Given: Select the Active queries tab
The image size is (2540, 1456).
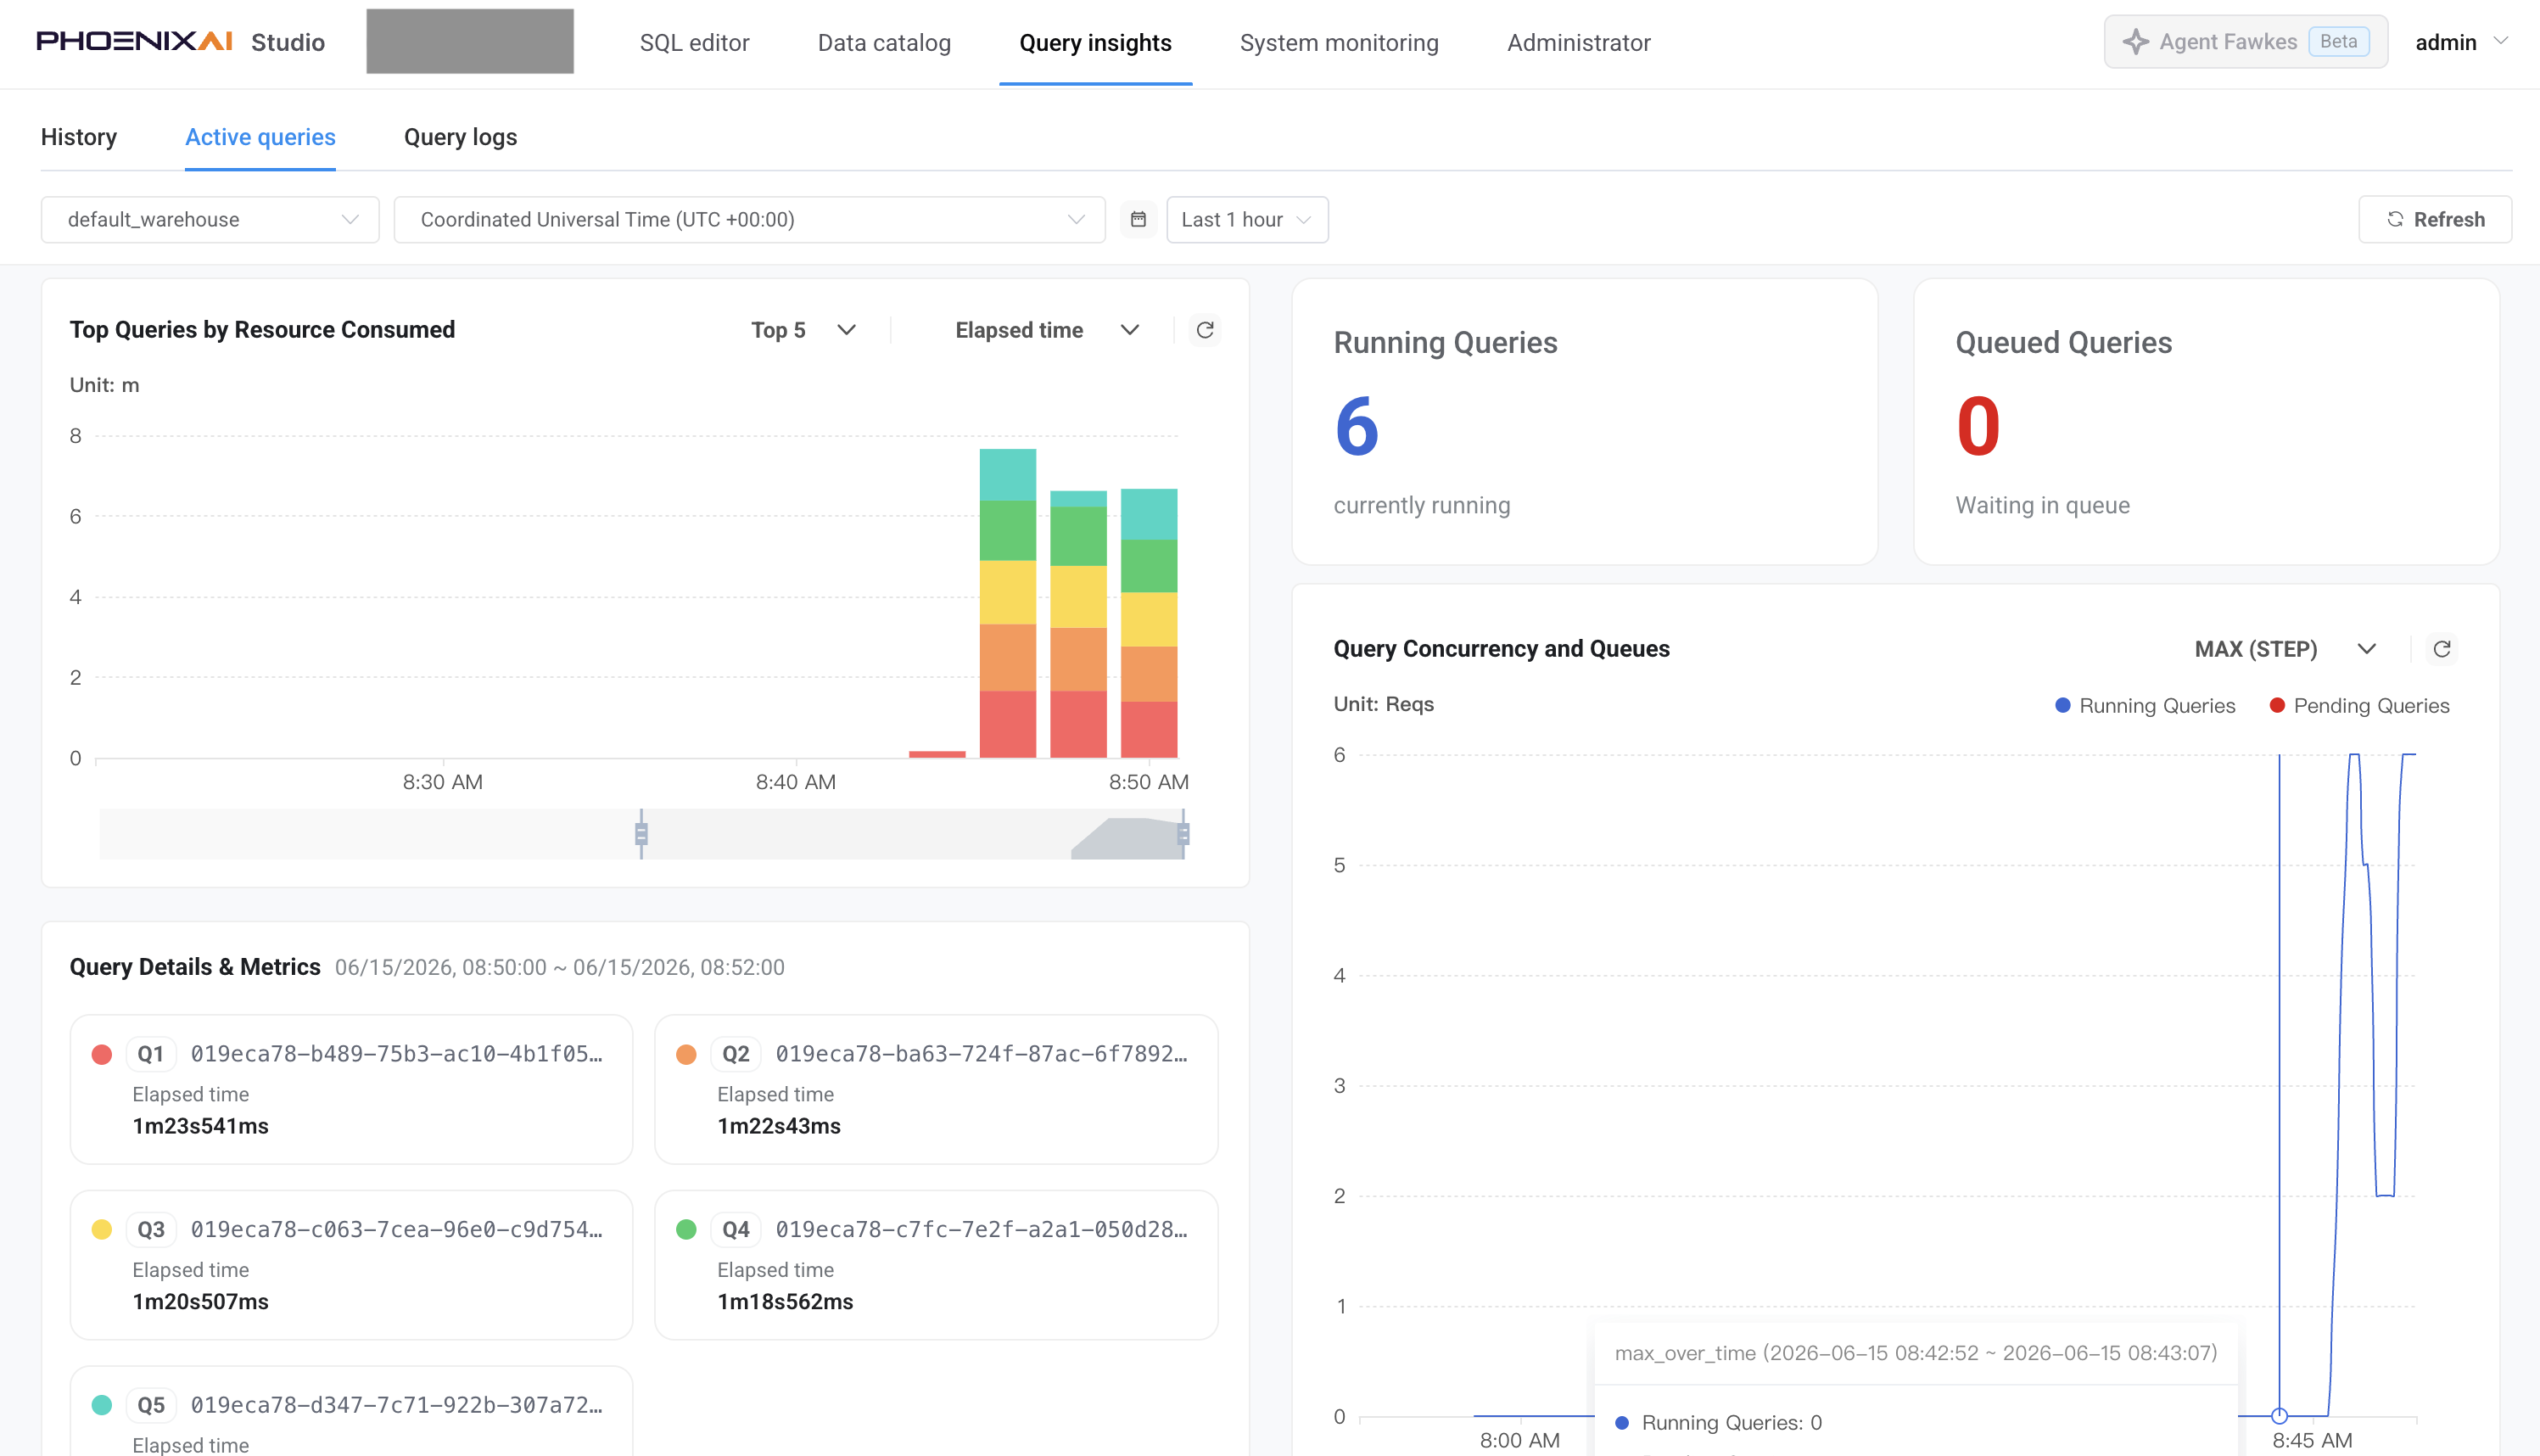Looking at the screenshot, I should pyautogui.click(x=260, y=137).
